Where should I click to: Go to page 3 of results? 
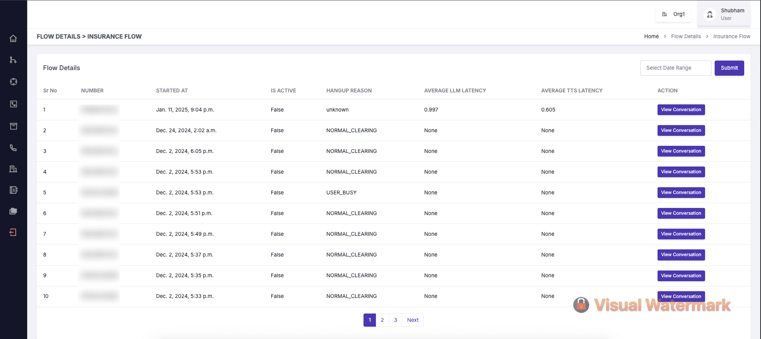(395, 320)
